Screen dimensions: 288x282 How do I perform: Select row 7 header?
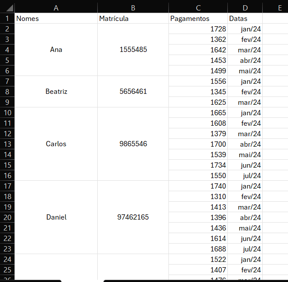7,81
